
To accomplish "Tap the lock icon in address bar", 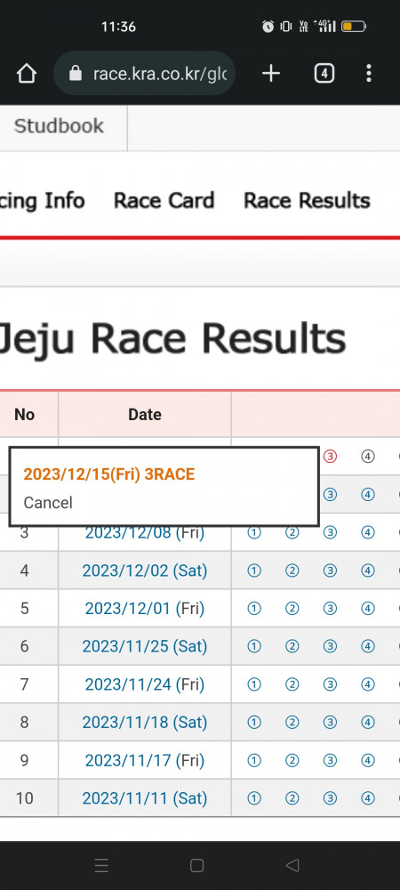I will [x=76, y=73].
